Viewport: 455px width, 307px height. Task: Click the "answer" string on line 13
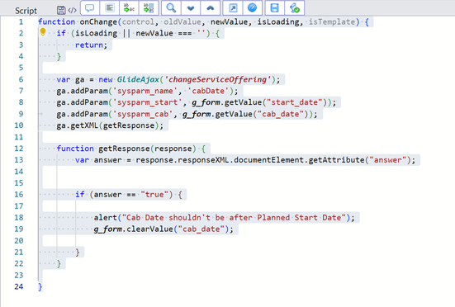387,160
